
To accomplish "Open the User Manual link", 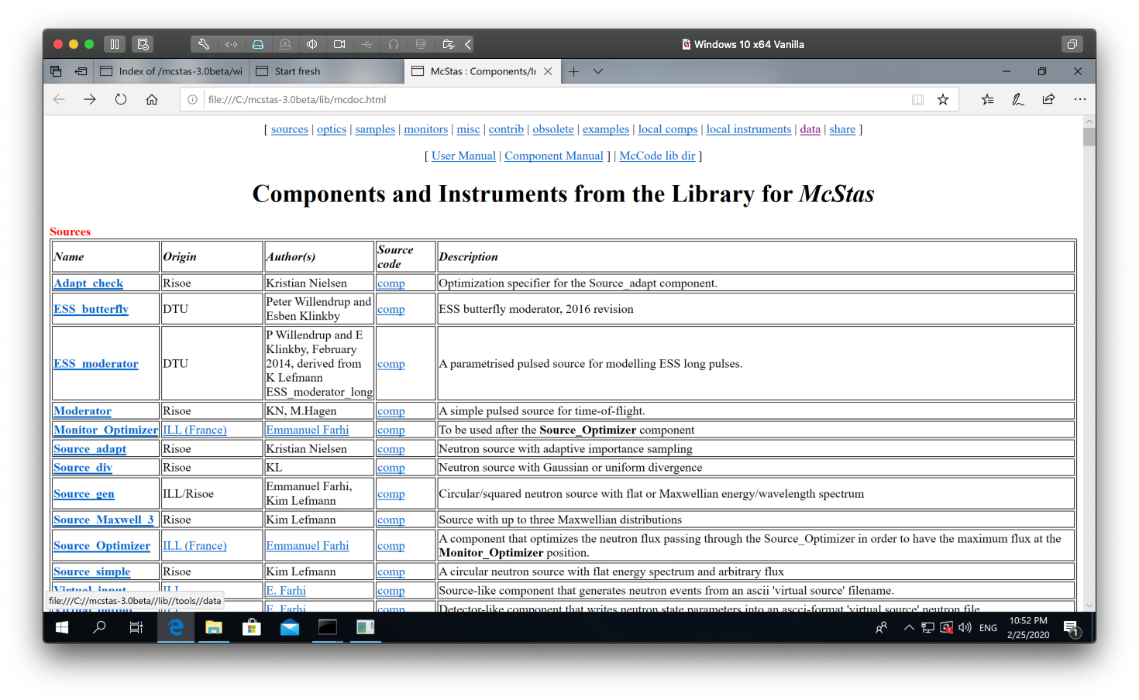I will (463, 156).
